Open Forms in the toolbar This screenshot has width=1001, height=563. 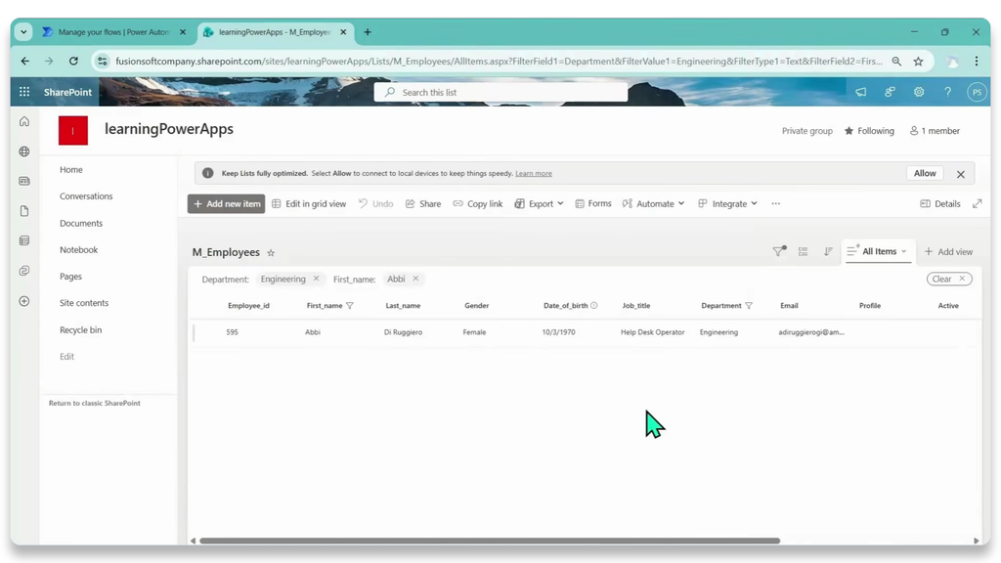tap(593, 203)
